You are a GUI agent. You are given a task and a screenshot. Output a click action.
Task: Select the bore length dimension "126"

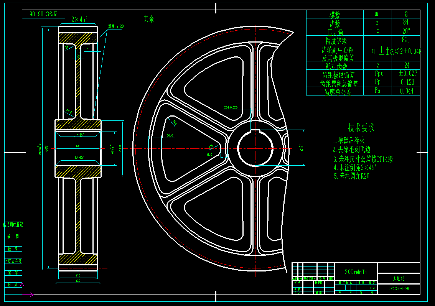[x=78, y=146]
